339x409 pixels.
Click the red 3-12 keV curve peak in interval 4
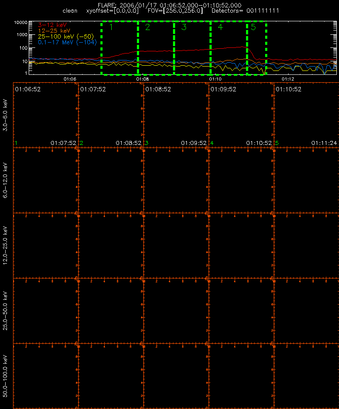pyautogui.click(x=243, y=47)
